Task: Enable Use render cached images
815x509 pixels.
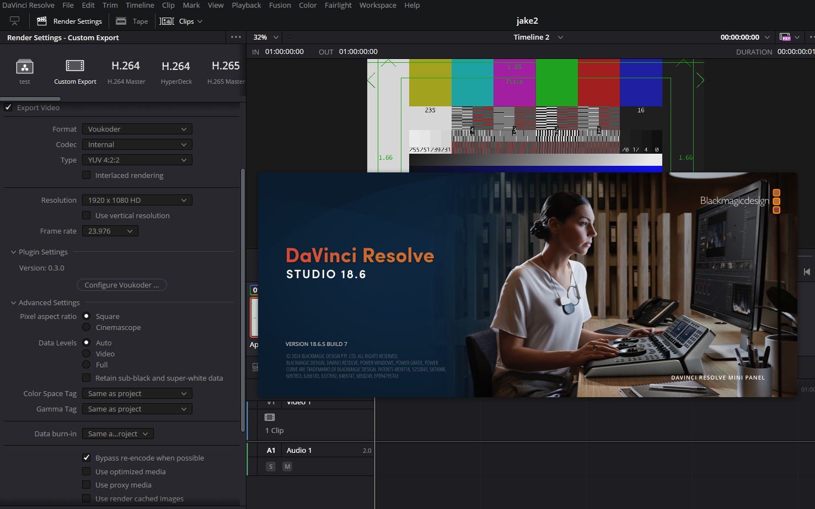Action: (87, 499)
